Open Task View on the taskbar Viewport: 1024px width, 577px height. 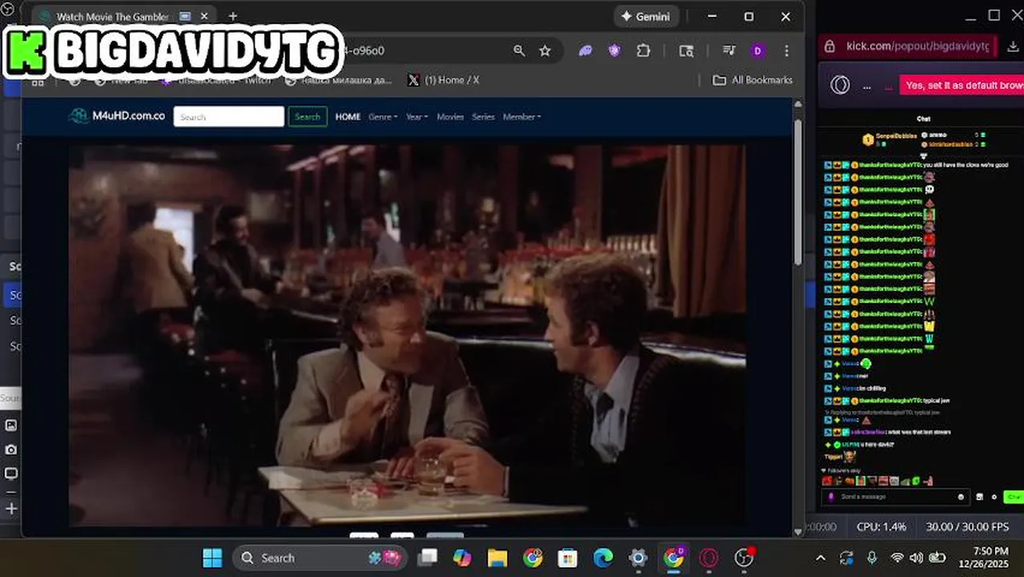(x=428, y=558)
